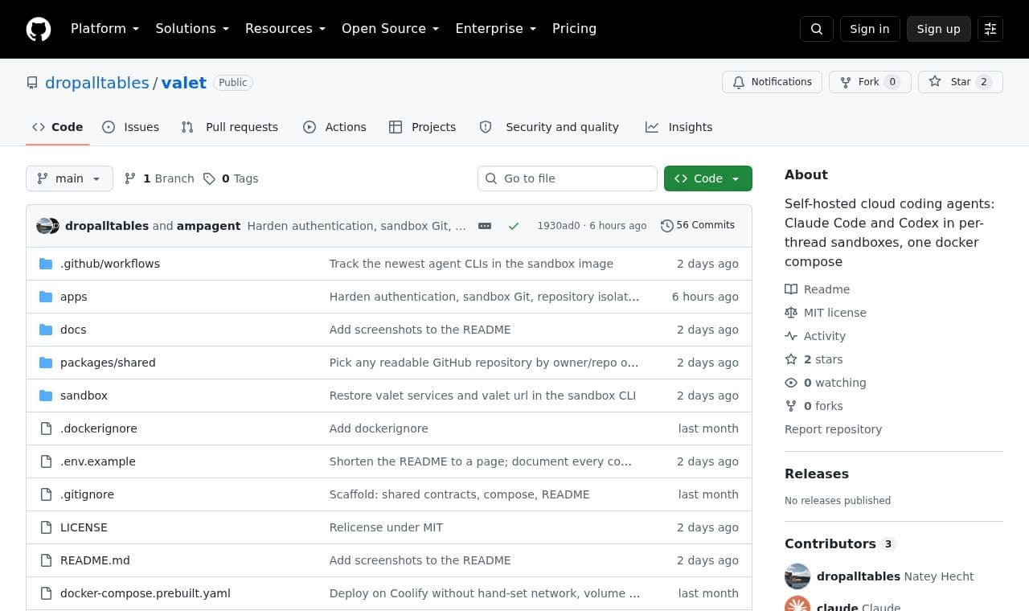Click the tag icon next to Tags
Screen dimensions: 1029x611
click(209, 178)
